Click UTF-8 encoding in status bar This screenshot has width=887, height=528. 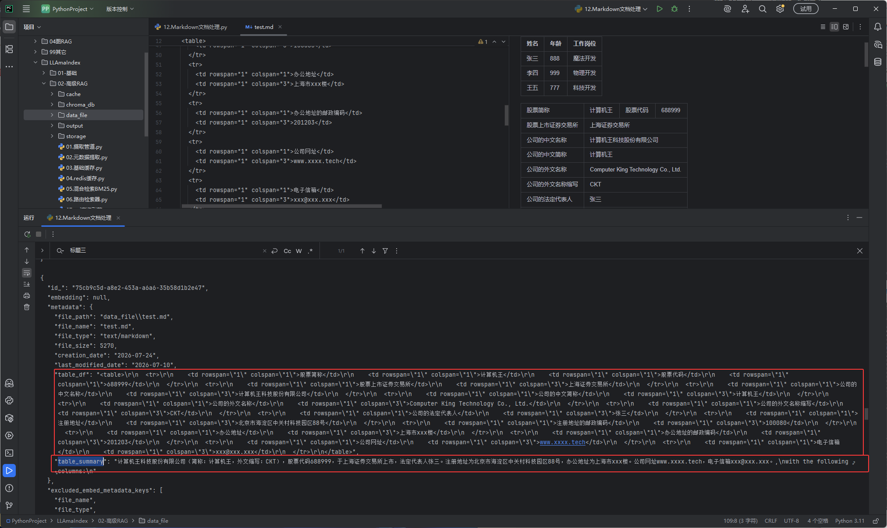791,521
